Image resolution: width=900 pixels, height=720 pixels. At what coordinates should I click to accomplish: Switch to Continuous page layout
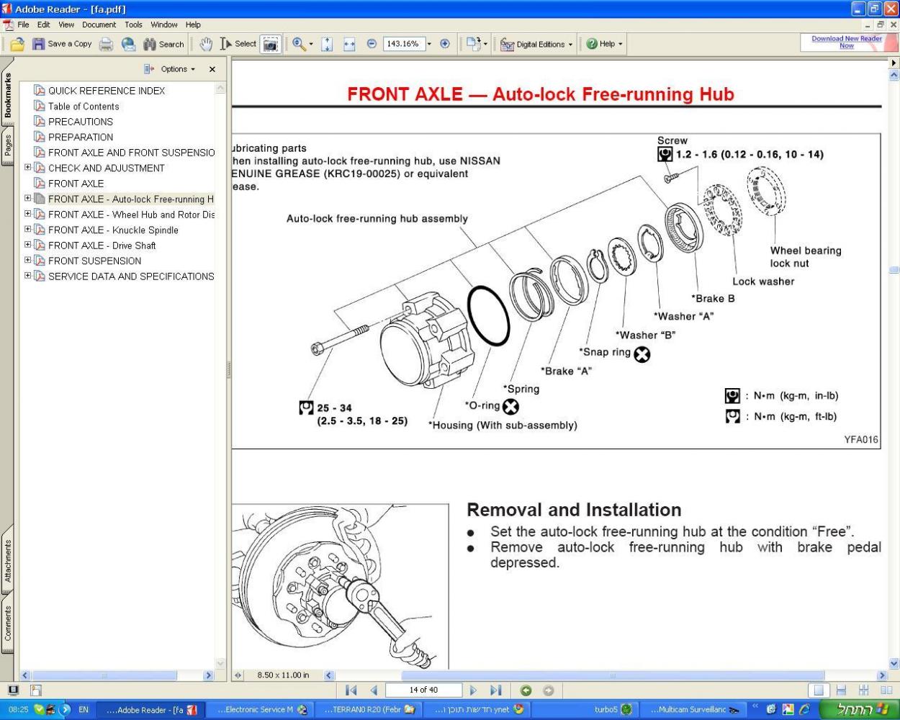(x=840, y=690)
